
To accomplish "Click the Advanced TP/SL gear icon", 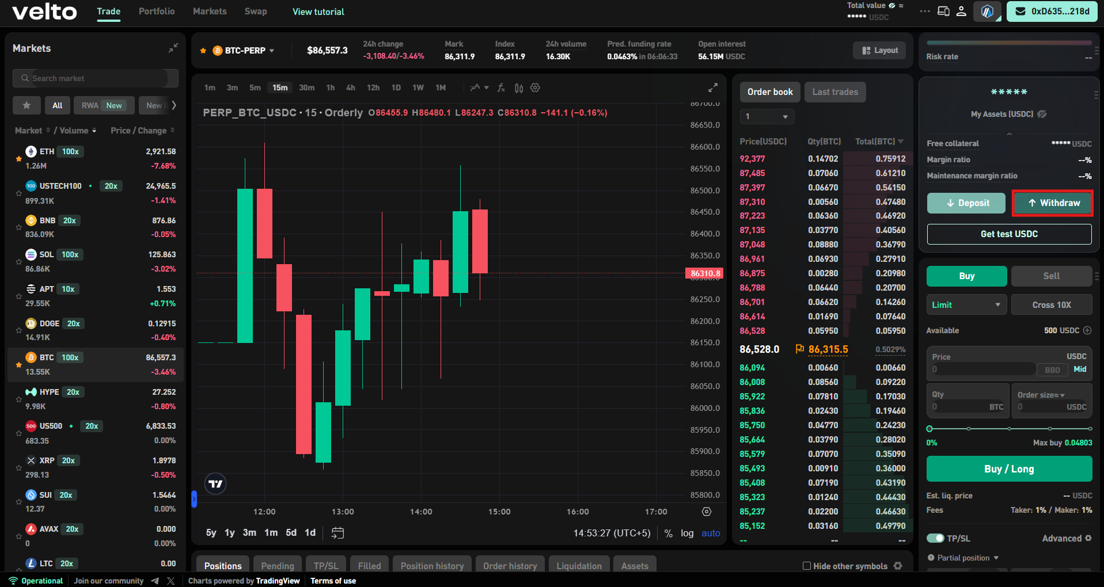I will (x=1088, y=538).
